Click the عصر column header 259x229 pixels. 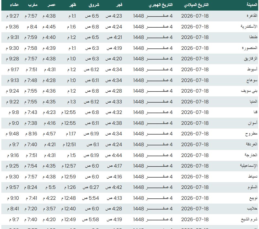coord(51,5)
